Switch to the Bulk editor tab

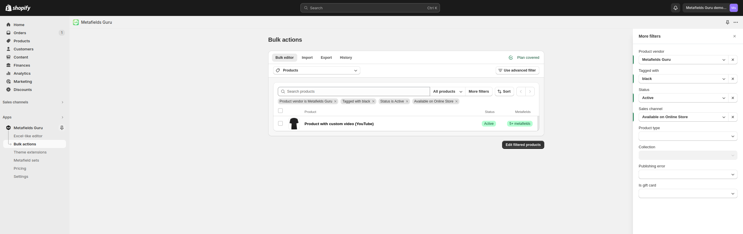(x=284, y=58)
